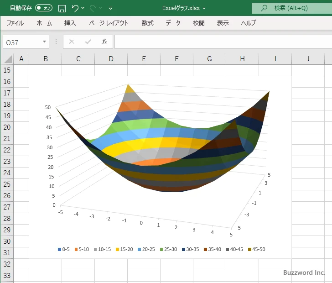Click the 5-10 legend color swatch
This screenshot has width=332, height=283.
click(x=76, y=250)
